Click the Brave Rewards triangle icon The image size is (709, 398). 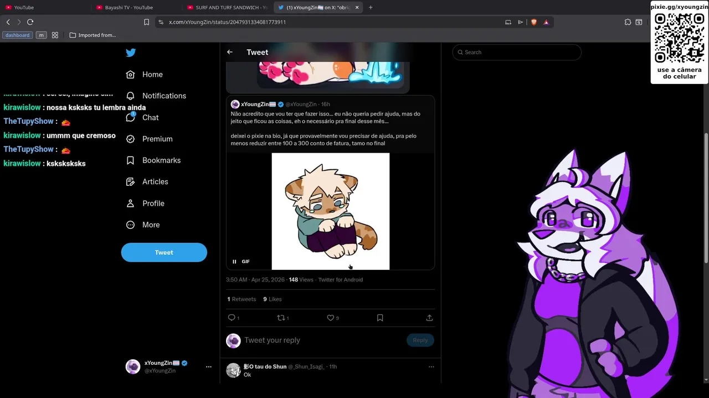[x=546, y=22]
